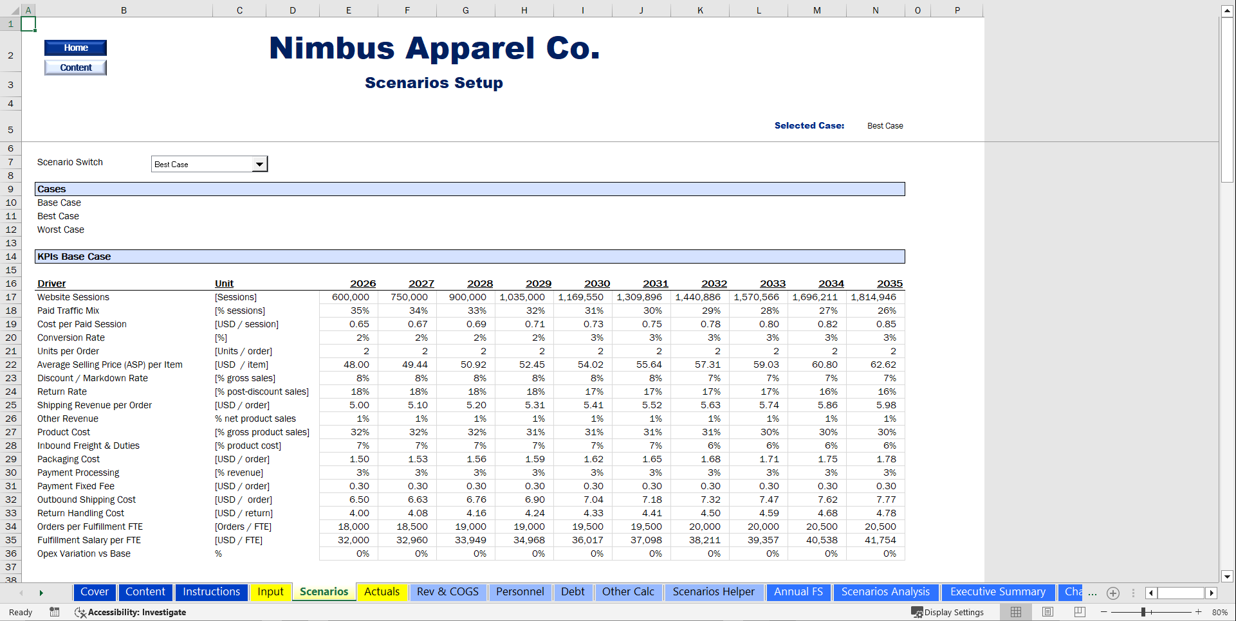Click the Content navigation button
This screenshot has height=621, width=1236.
tap(75, 67)
